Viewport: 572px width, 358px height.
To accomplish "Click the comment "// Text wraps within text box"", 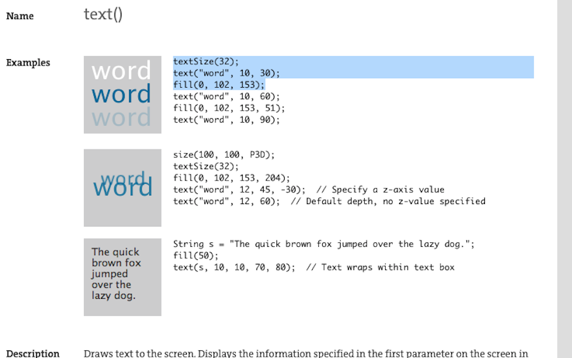I will coord(381,267).
